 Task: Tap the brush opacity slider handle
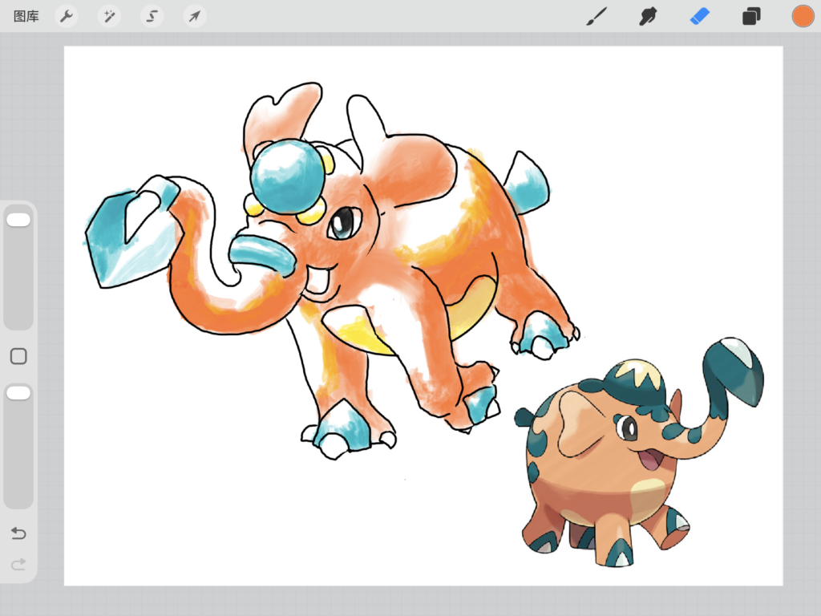[18, 392]
